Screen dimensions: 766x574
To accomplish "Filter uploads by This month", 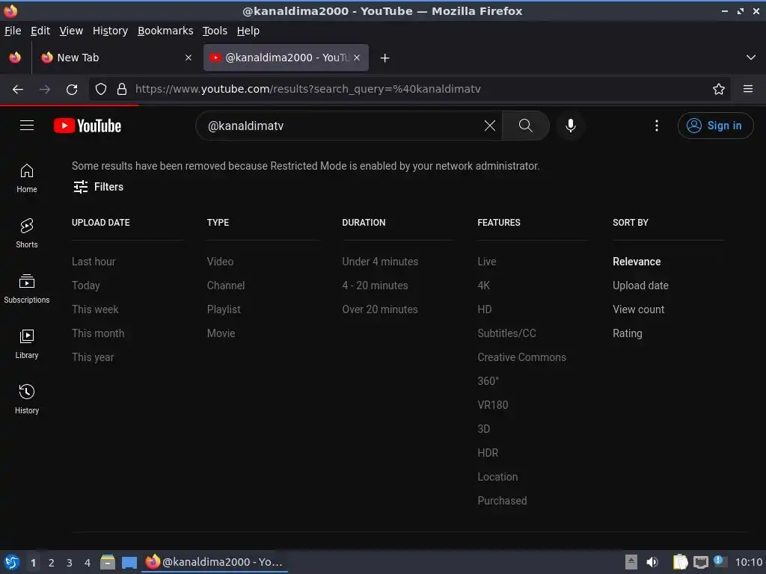I will pos(98,333).
